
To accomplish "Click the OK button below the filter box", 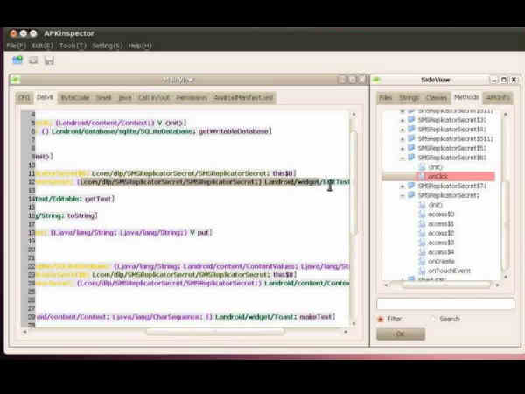I will tap(401, 334).
